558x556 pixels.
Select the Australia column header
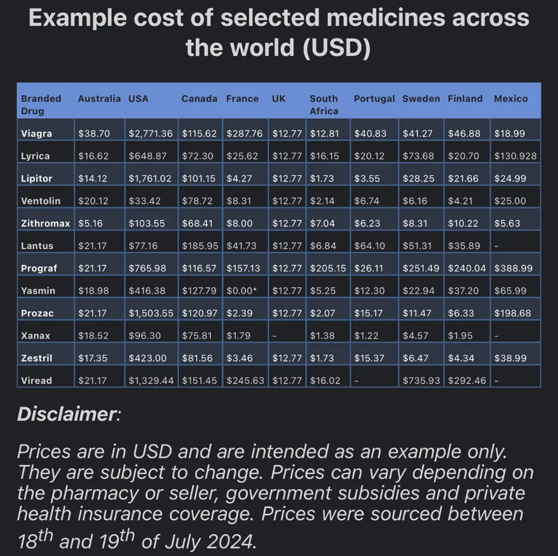tap(99, 99)
